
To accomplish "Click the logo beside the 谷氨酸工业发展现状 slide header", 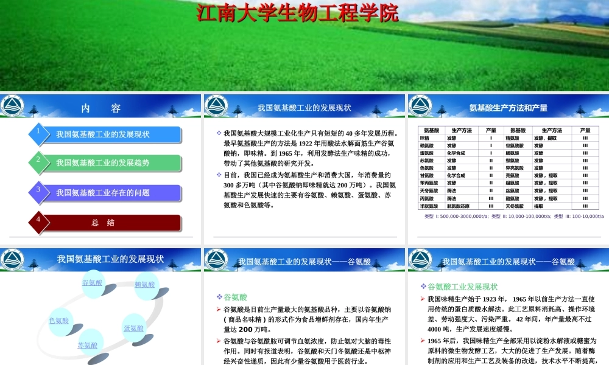I will pos(420,260).
